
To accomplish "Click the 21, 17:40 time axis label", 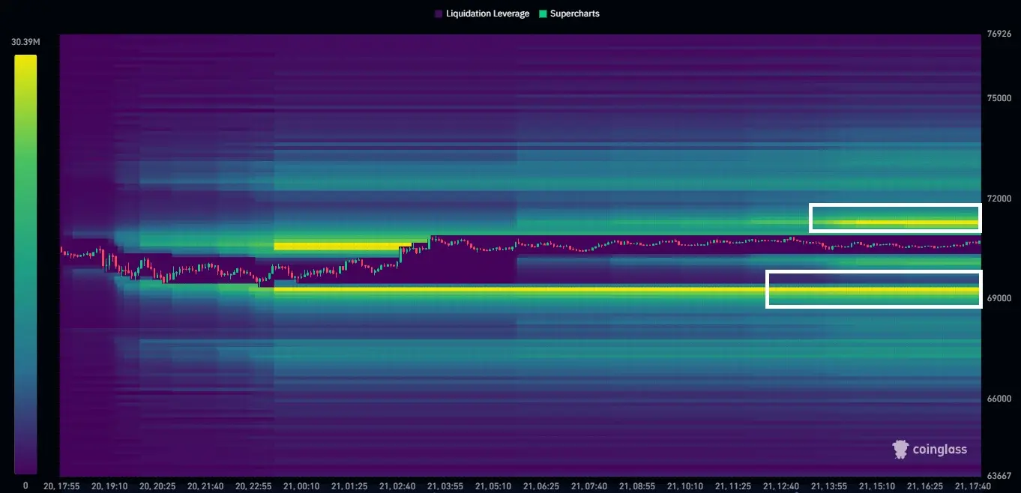I will click(x=973, y=486).
